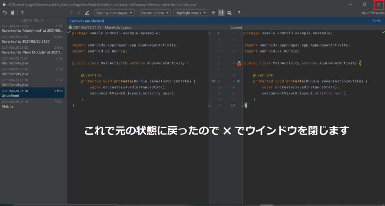Go to next difference with down arrow
385x206 pixels.
[79, 13]
